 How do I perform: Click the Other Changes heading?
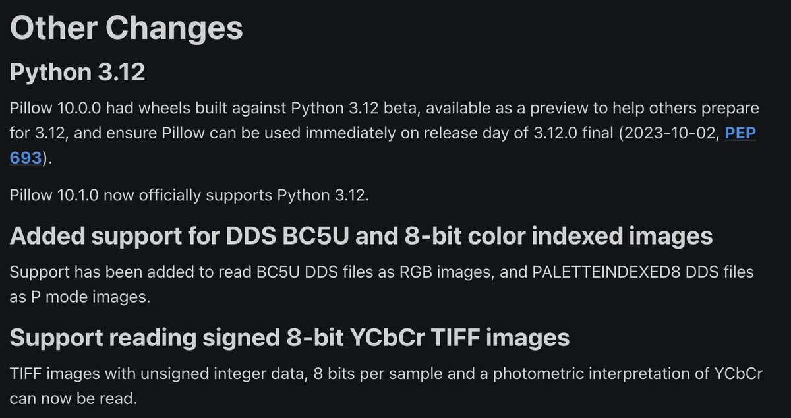click(127, 28)
